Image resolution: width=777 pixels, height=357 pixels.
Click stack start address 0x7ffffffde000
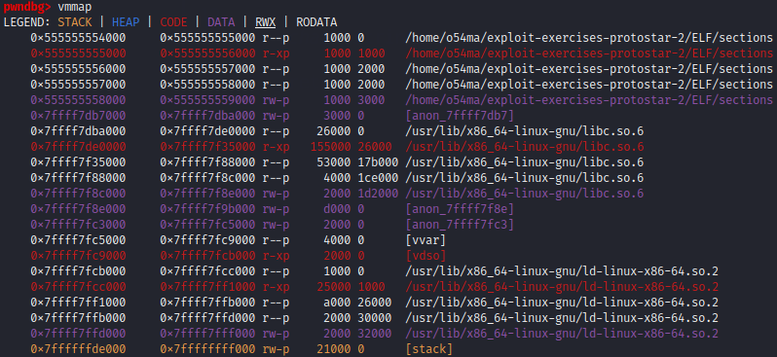click(78, 349)
